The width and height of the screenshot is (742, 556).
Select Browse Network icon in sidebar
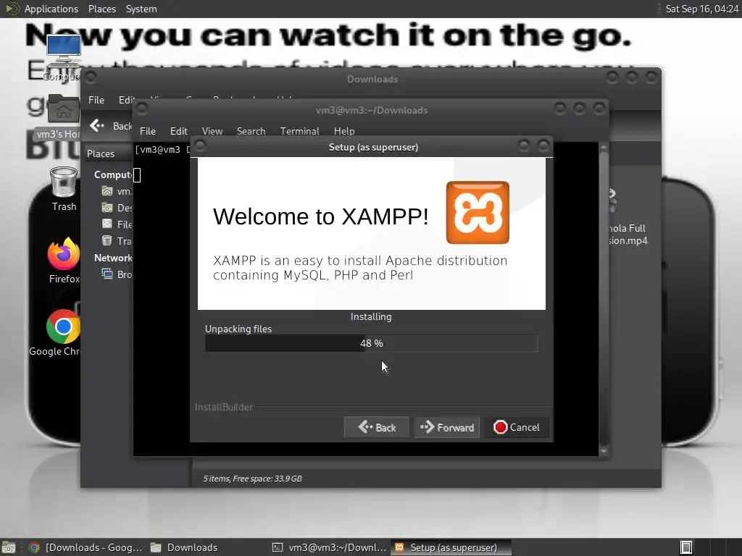pyautogui.click(x=107, y=274)
